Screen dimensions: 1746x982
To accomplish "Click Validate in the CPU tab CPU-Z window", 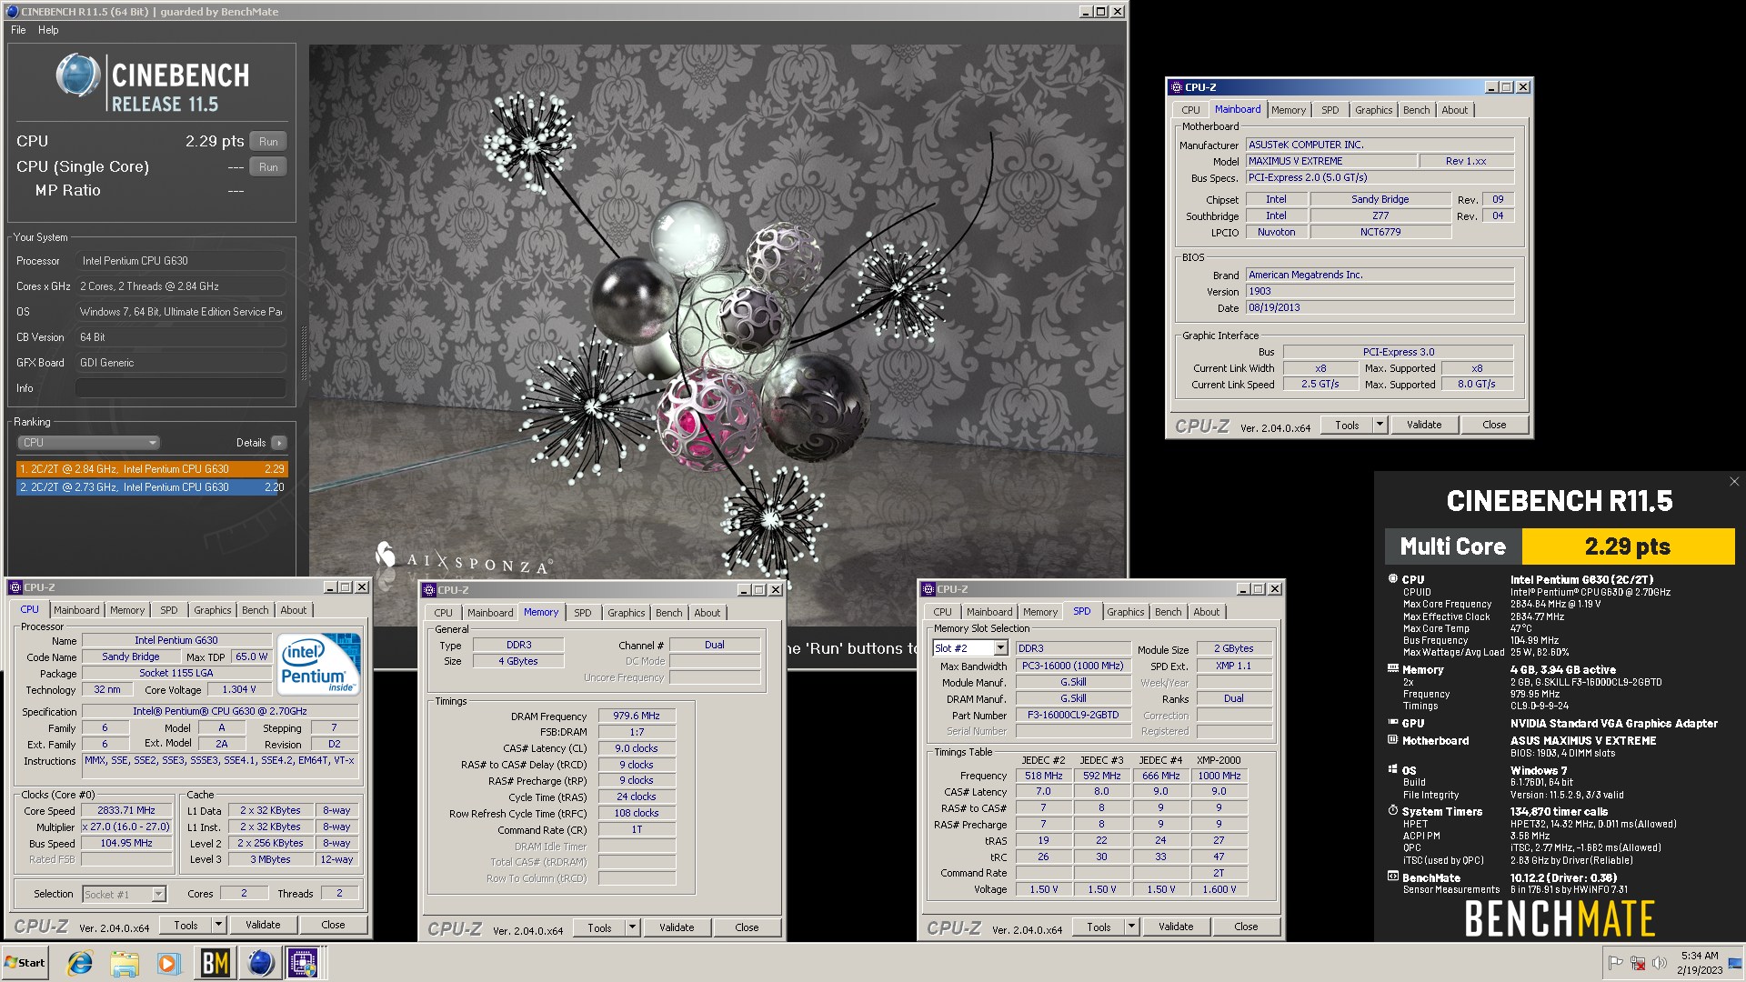I will 263,925.
